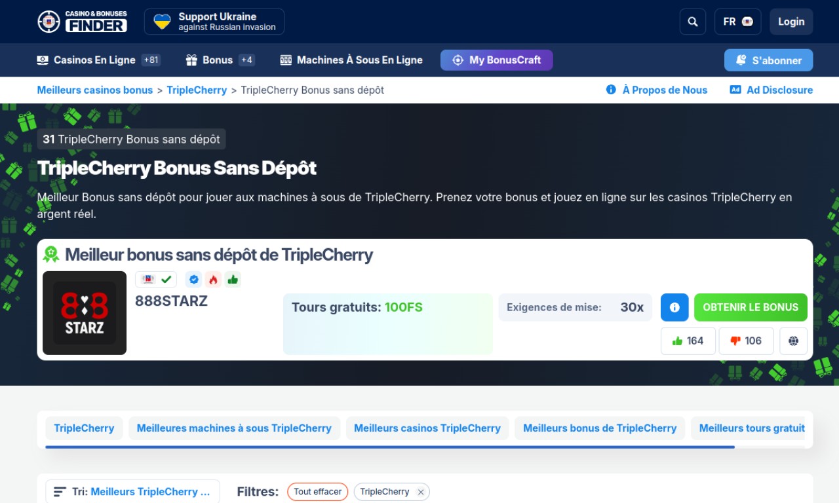Open the Support Ukraine banner
The image size is (839, 503).
point(214,22)
